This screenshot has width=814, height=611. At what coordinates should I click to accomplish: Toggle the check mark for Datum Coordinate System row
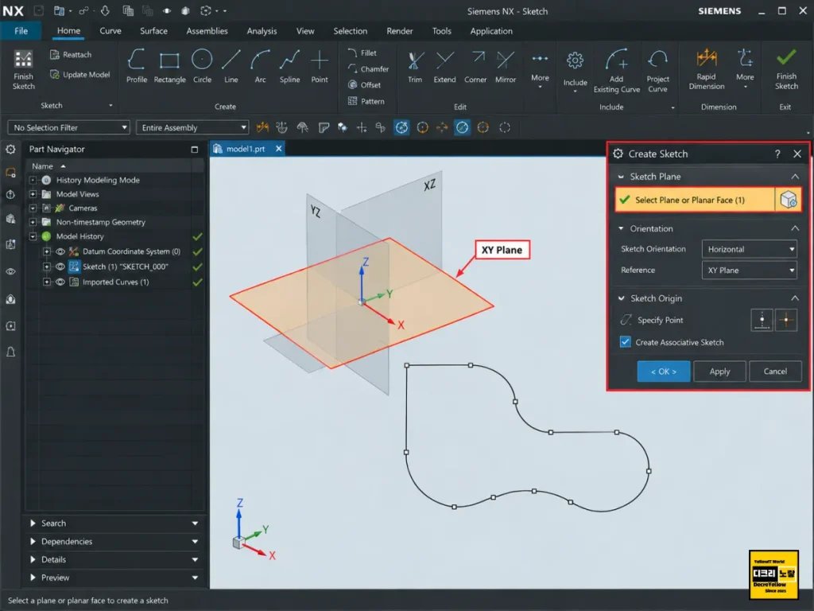tap(197, 251)
